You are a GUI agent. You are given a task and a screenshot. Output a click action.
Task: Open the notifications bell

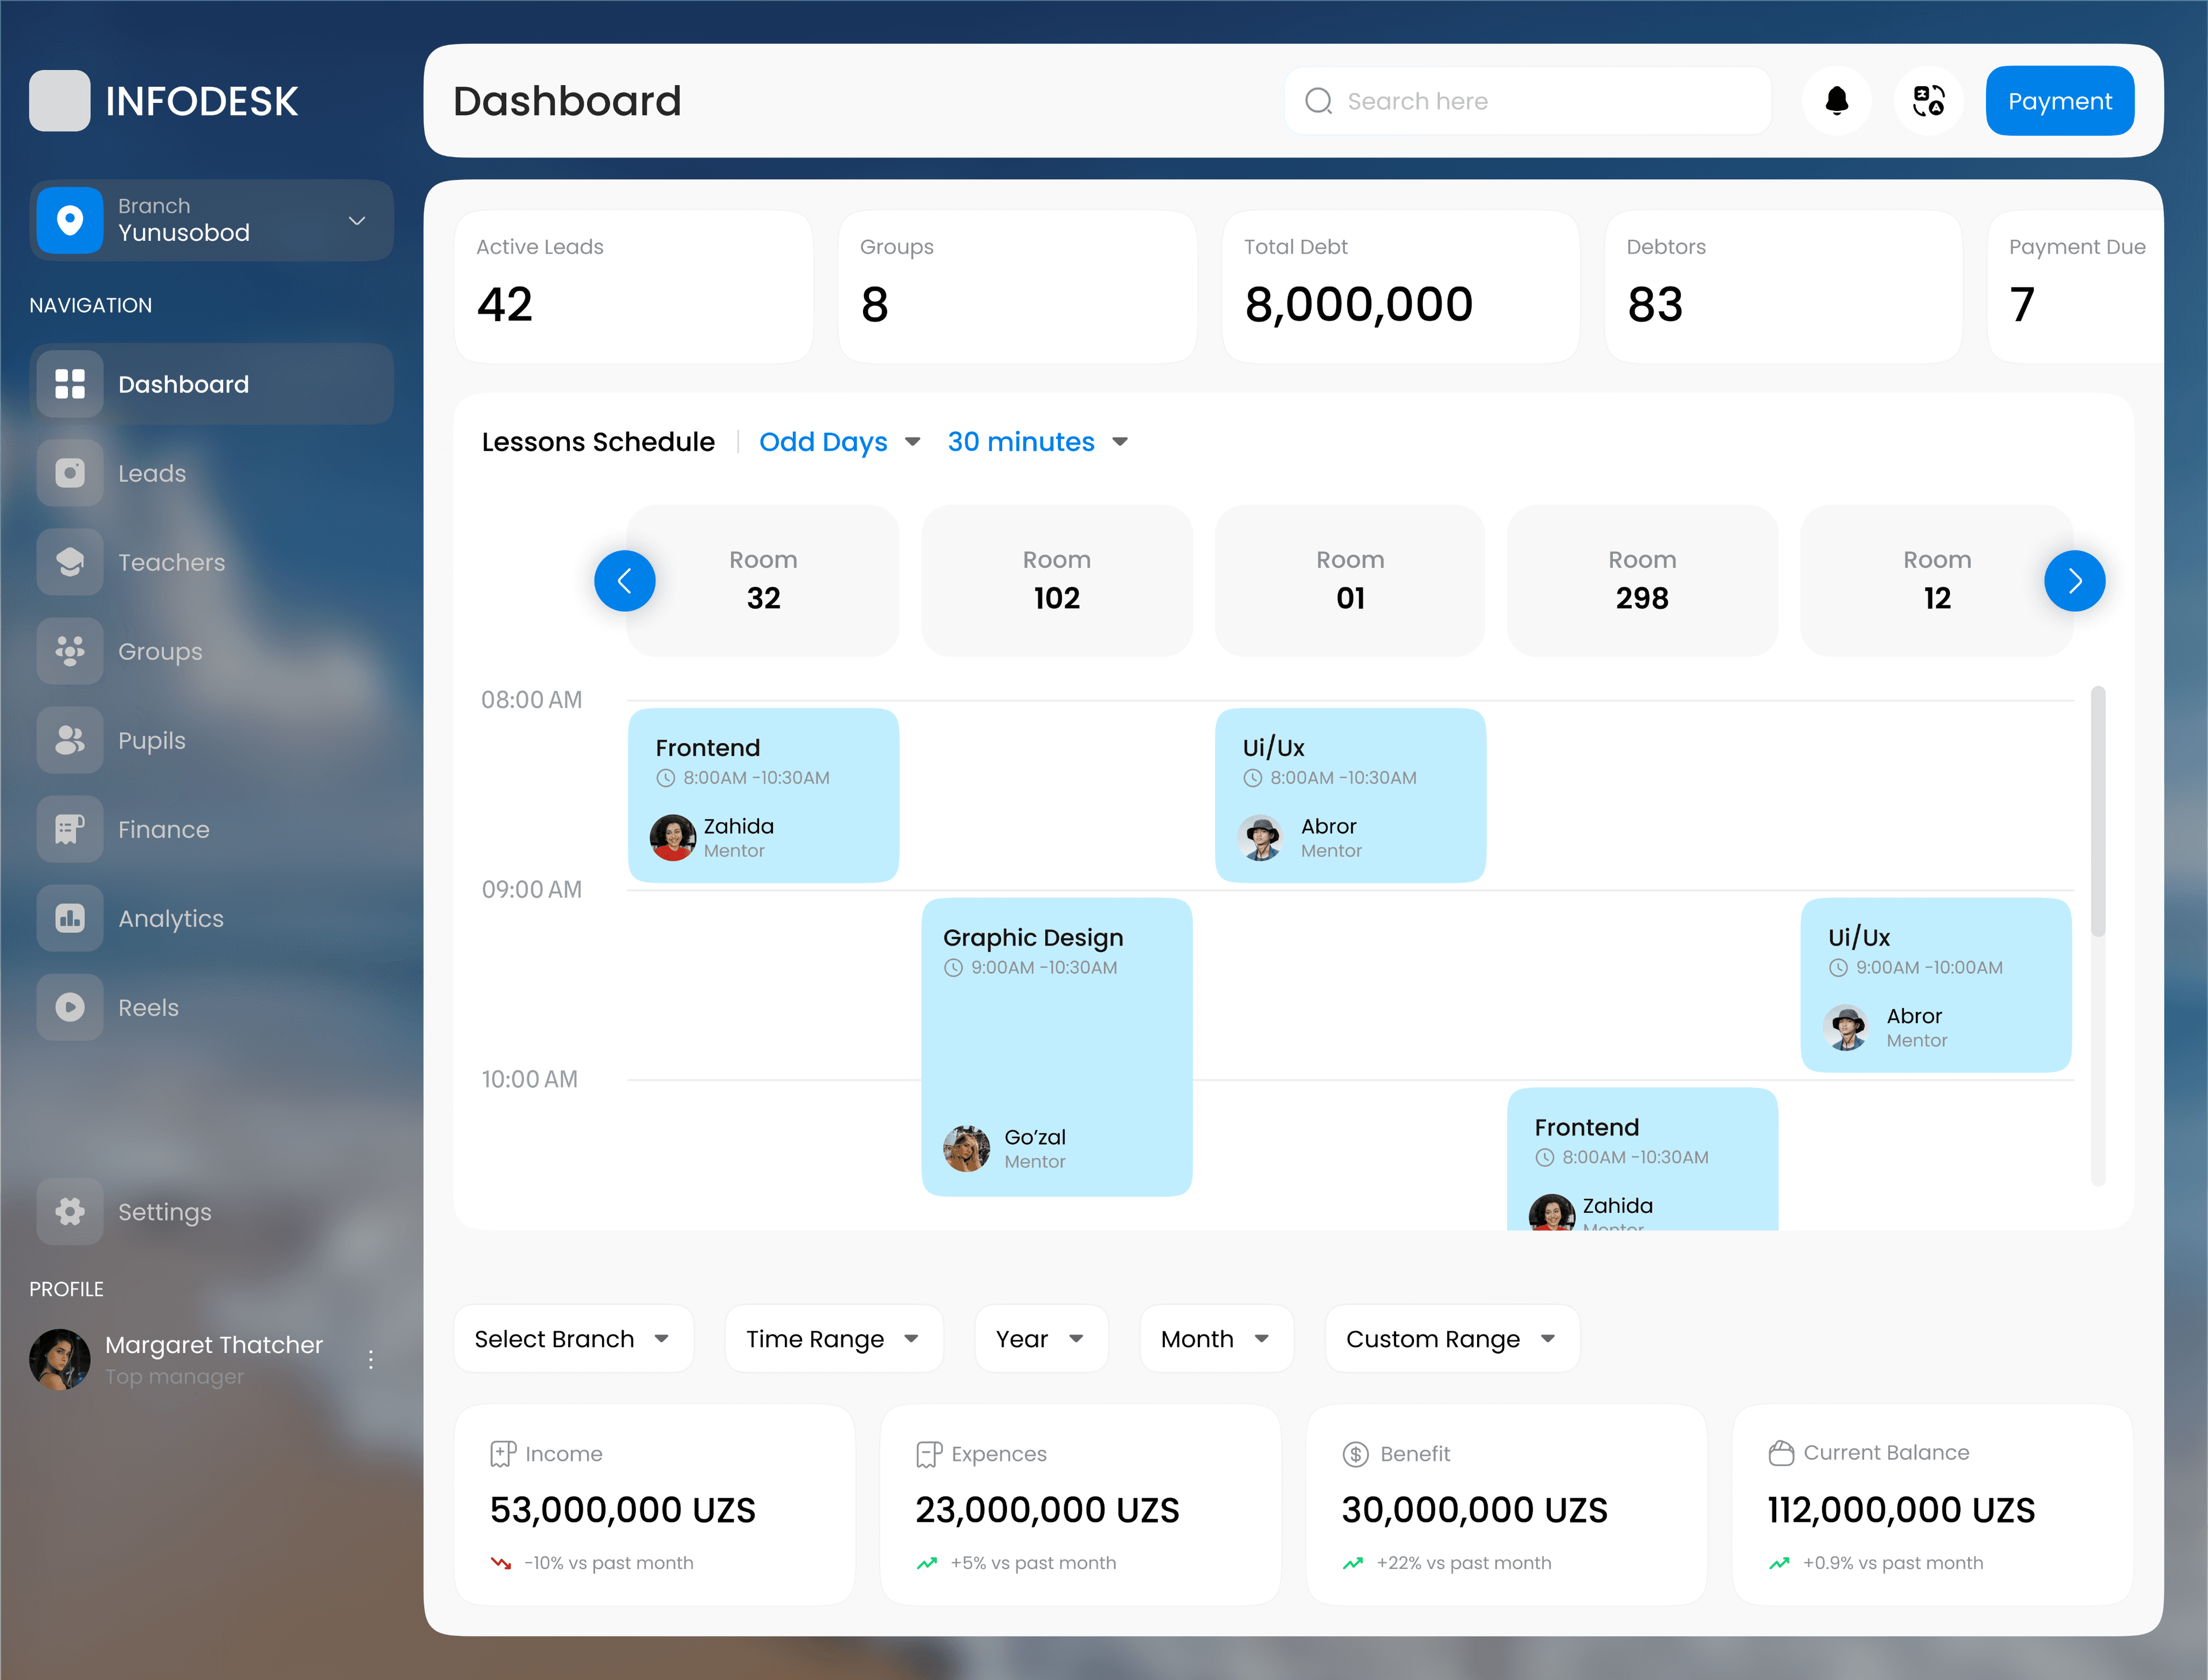click(1837, 101)
